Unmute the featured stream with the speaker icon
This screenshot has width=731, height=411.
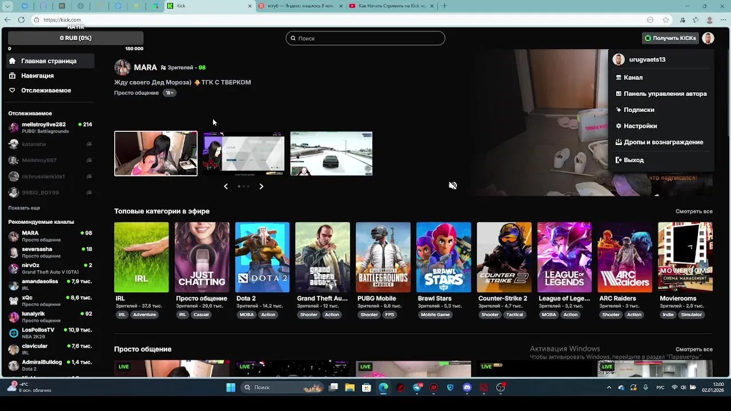pos(453,186)
